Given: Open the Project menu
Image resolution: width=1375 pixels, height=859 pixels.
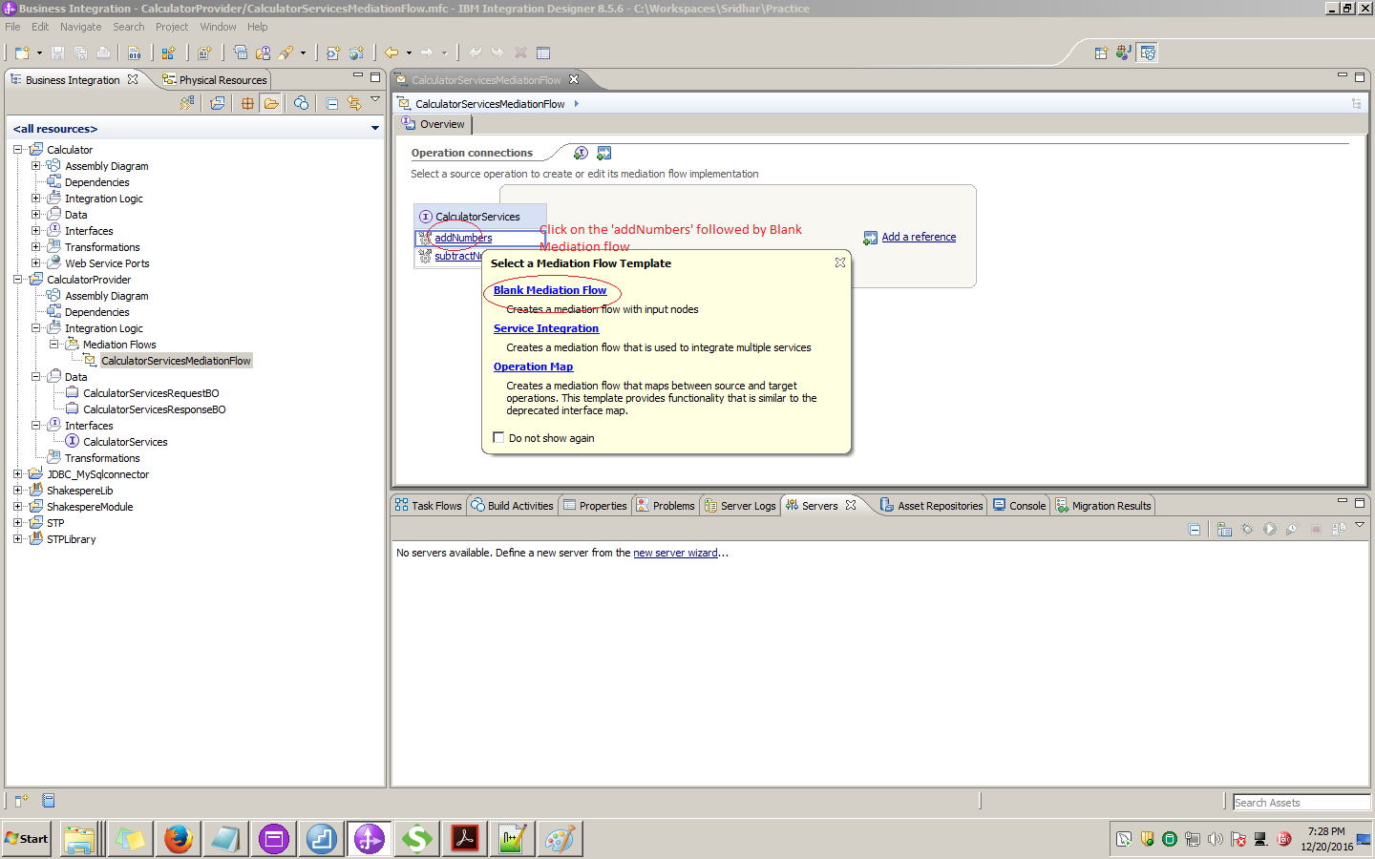Looking at the screenshot, I should [x=172, y=27].
